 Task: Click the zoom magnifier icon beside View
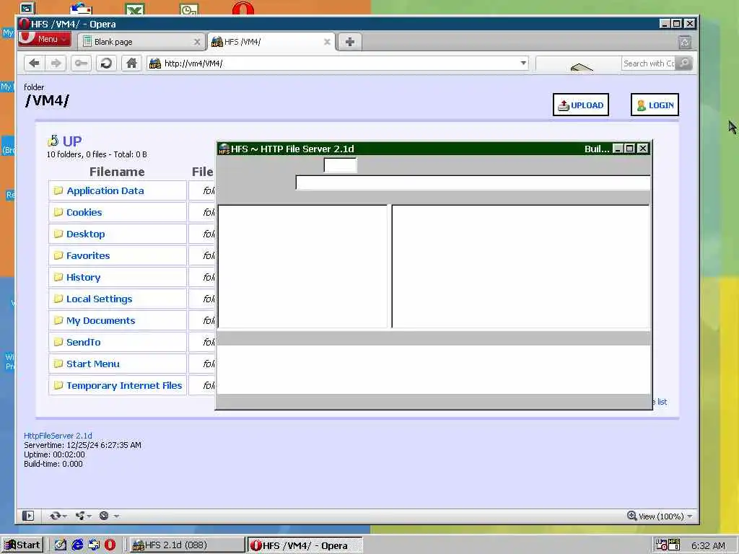click(x=632, y=515)
